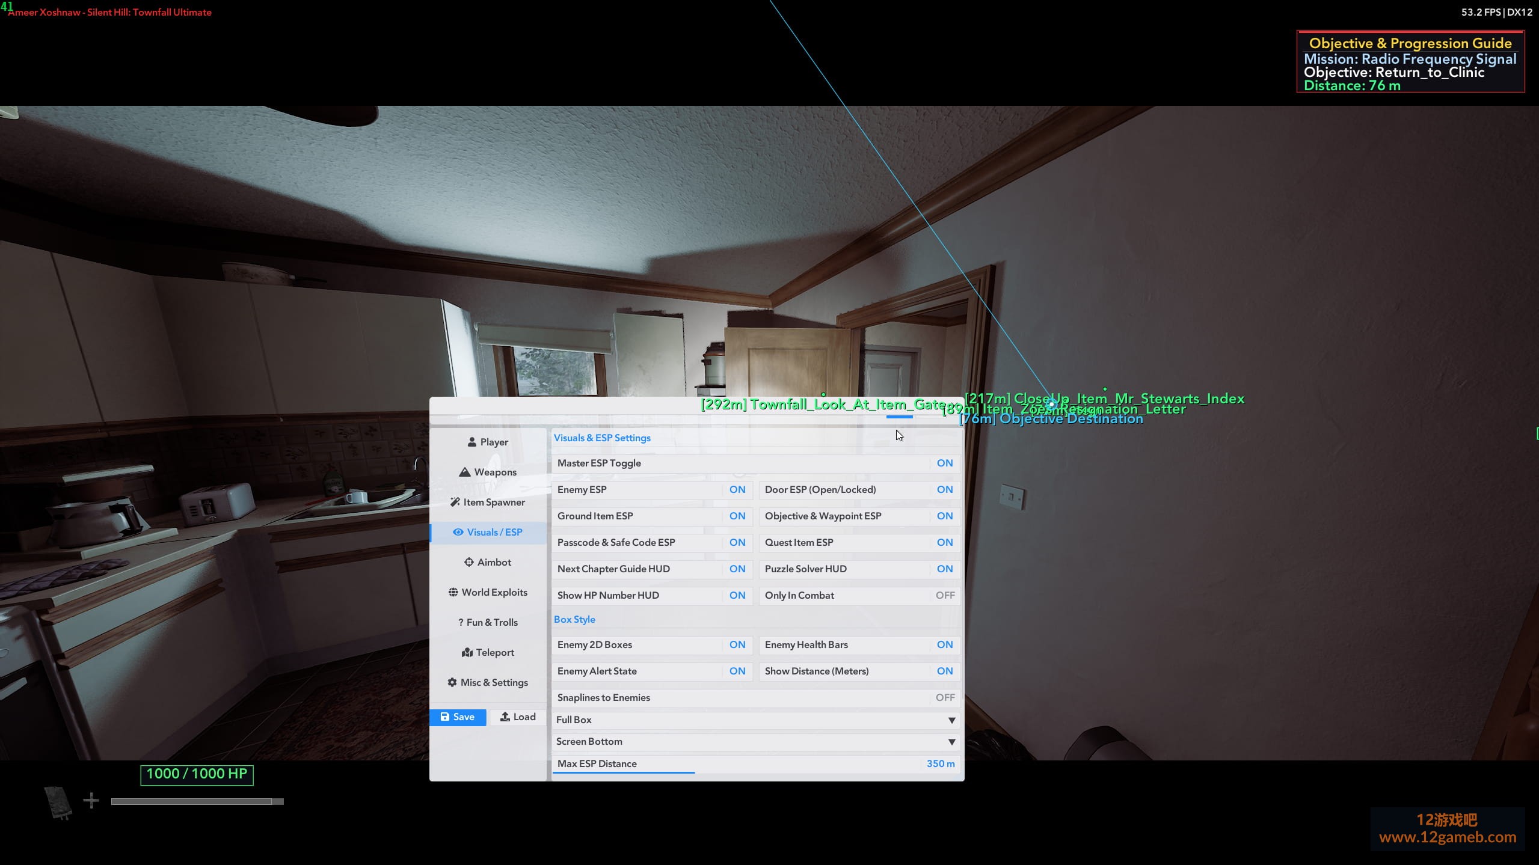Click the inventory item icon in the bottom-left HUD

(58, 802)
